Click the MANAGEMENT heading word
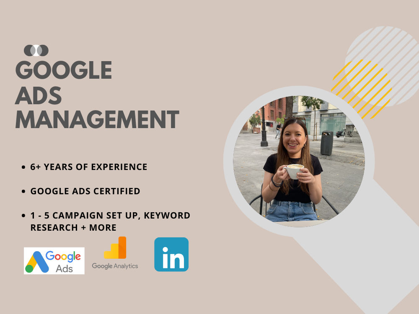Viewport: 419px width, 314px height. (97, 120)
